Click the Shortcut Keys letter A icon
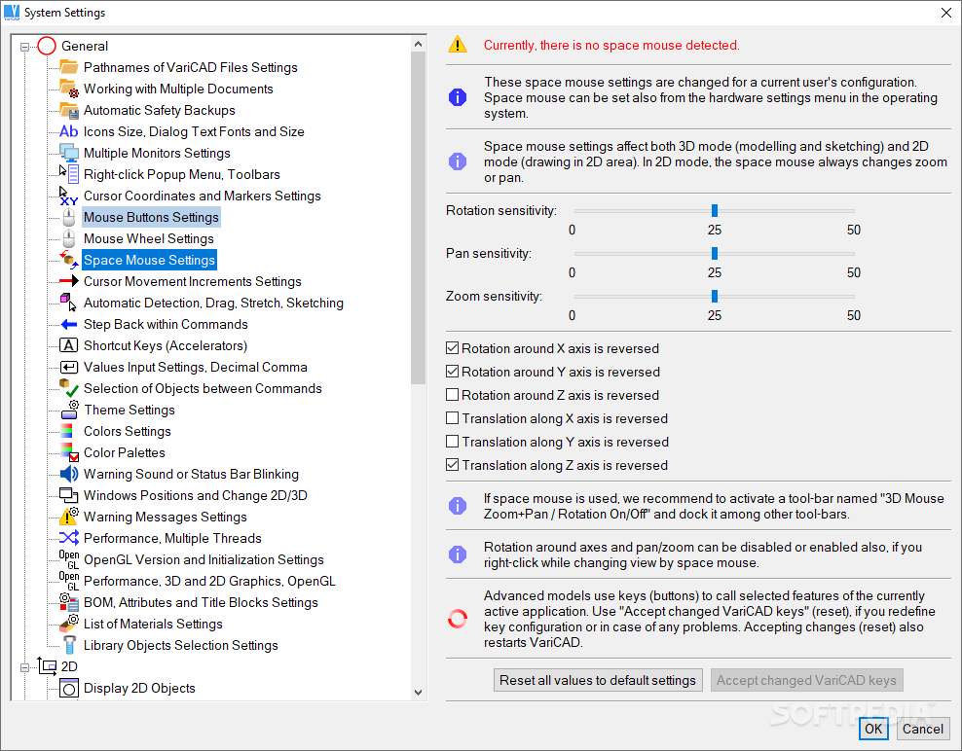962x751 pixels. [x=69, y=345]
